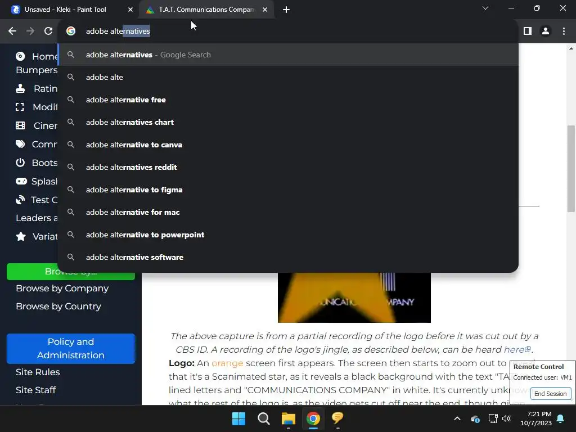This screenshot has width=576, height=432.
Task: Pick the 'adobe alternative software' suggestion
Action: tap(289, 257)
